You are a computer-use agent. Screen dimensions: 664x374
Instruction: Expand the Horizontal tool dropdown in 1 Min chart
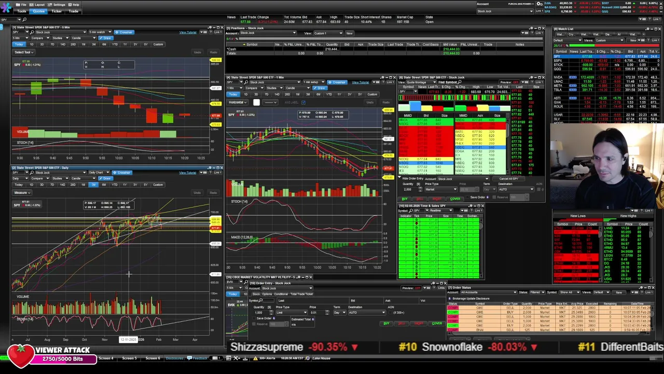click(x=239, y=102)
